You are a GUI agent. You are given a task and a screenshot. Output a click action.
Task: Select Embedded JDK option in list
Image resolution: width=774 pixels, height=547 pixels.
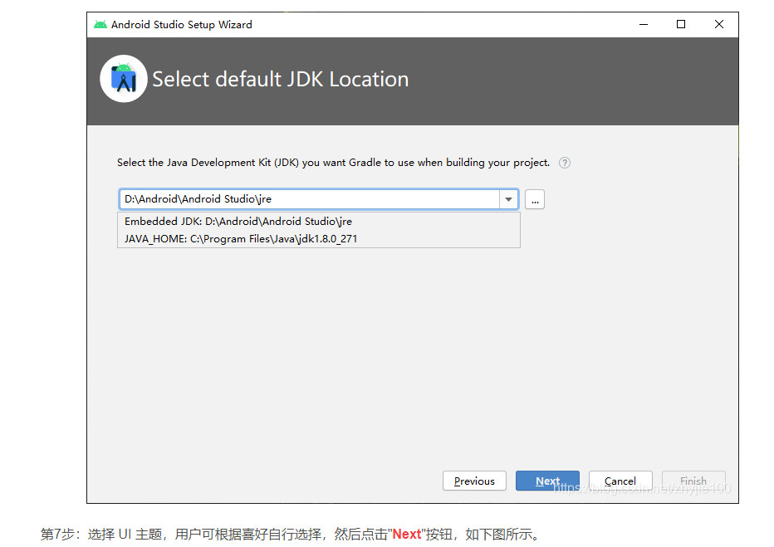click(319, 222)
